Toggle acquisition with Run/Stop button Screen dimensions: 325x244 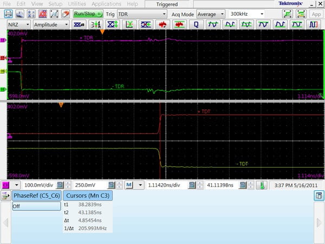point(88,12)
